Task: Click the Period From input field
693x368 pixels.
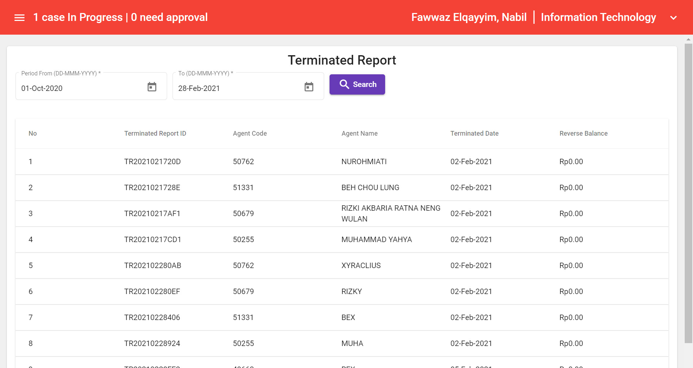Action: [x=72, y=88]
